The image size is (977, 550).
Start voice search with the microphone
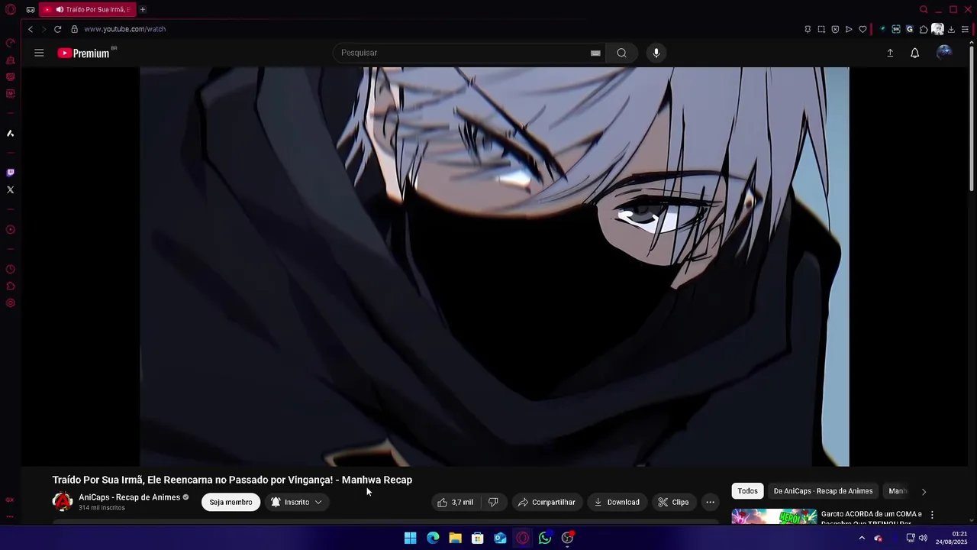pos(656,53)
